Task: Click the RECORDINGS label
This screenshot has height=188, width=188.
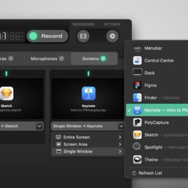Action: click(84, 24)
